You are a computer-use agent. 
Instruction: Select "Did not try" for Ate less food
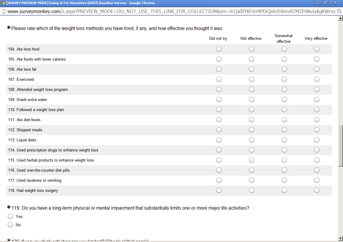219,49
